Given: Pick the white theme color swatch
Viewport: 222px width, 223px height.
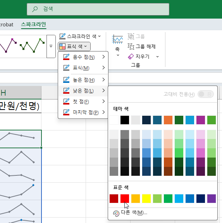Looking at the screenshot, I should pyautogui.click(x=114, y=120).
